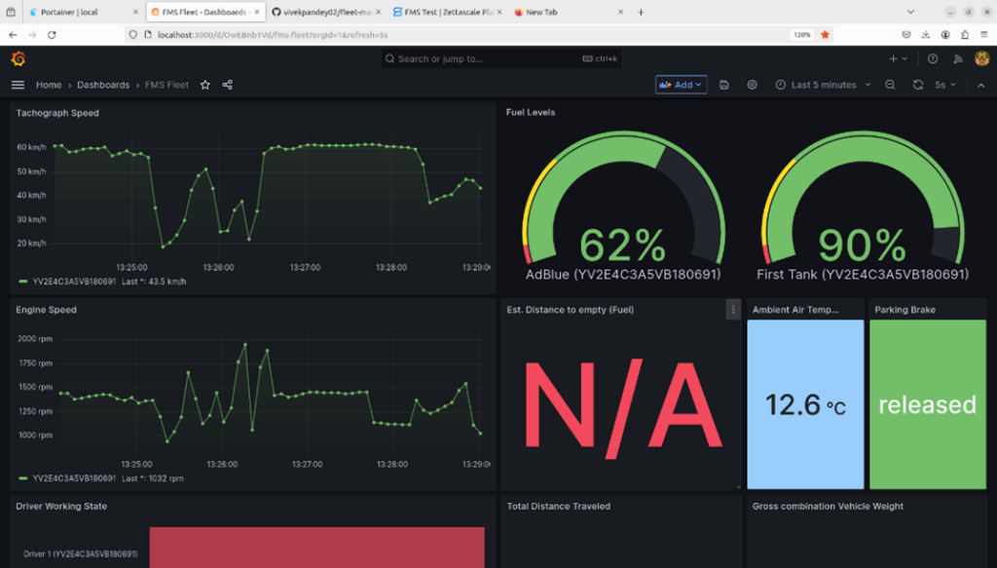This screenshot has height=568, width=997.
Task: Open the hamburger navigation menu
Action: pos(18,85)
